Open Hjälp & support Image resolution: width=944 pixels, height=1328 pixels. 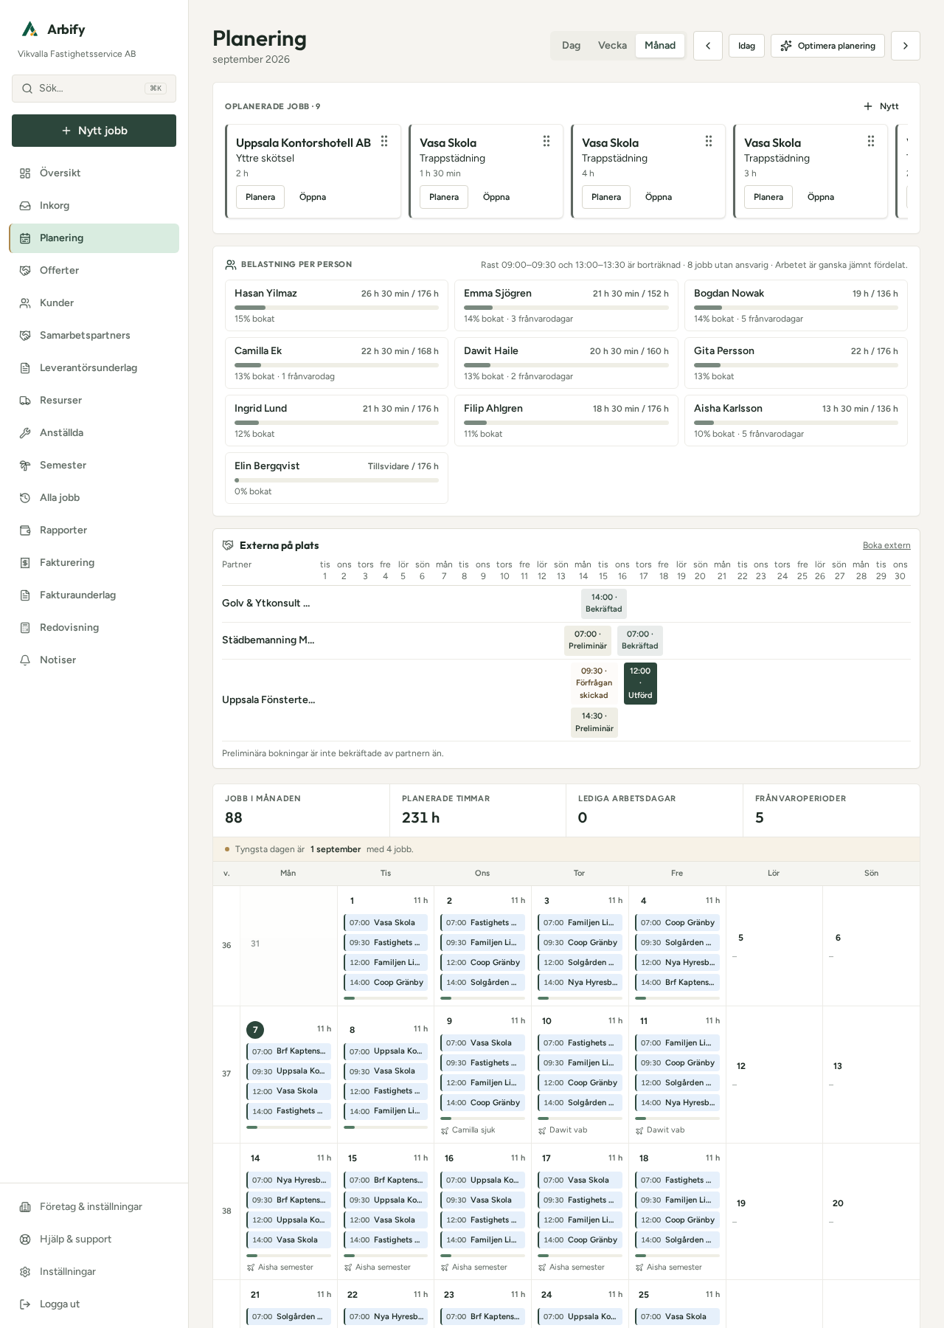coord(94,1239)
